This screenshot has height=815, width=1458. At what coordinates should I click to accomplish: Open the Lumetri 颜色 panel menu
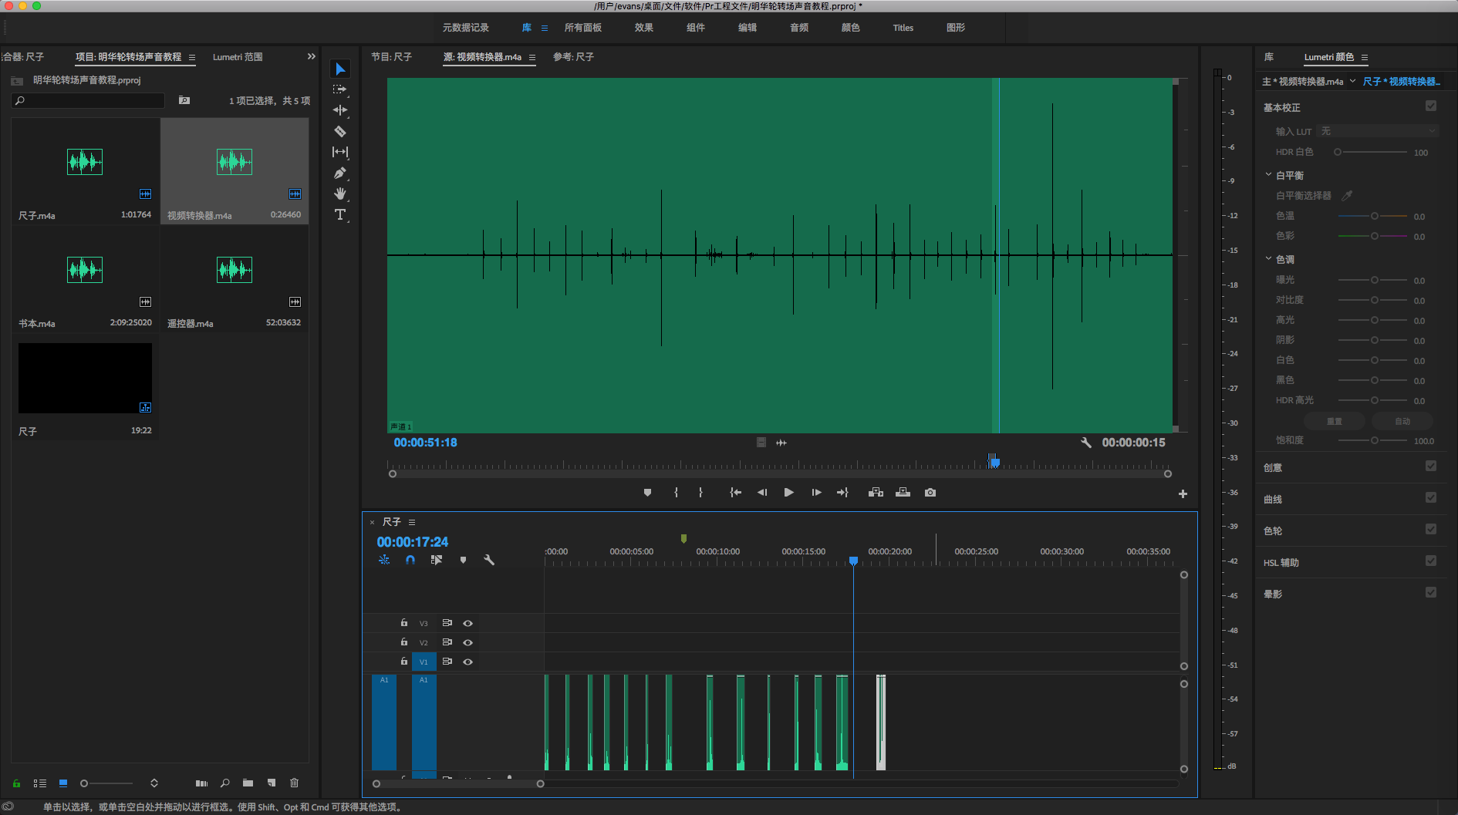click(1365, 58)
